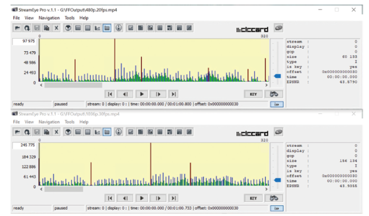Click the horizontal chart scrollbar in 1036p.30fps window
The height and width of the screenshot is (216, 369).
(73, 188)
